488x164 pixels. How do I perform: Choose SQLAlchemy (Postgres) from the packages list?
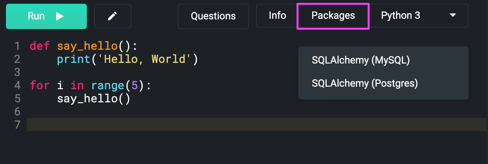coord(365,83)
